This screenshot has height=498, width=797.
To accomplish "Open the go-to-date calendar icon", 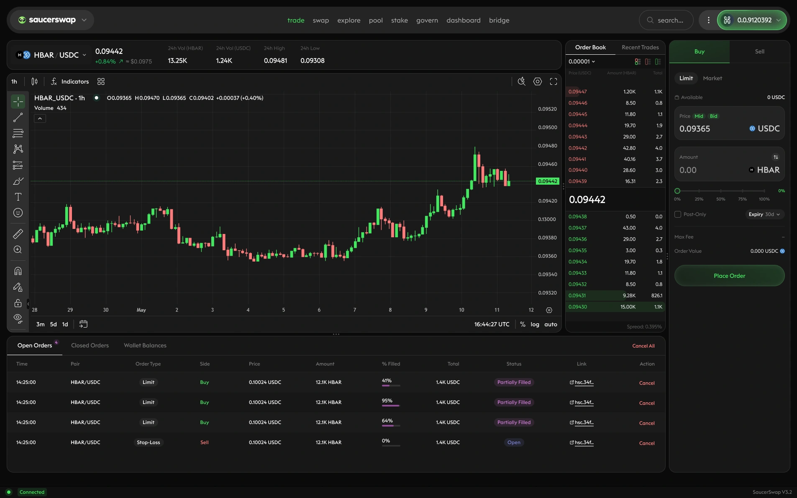I will click(x=83, y=324).
